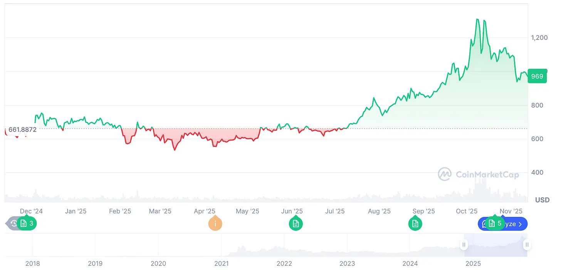Click the green 969 current price tag
This screenshot has width=561, height=270.
[537, 76]
